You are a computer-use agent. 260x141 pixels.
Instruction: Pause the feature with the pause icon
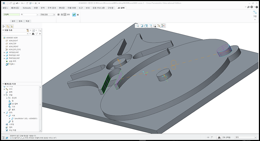[58, 14]
